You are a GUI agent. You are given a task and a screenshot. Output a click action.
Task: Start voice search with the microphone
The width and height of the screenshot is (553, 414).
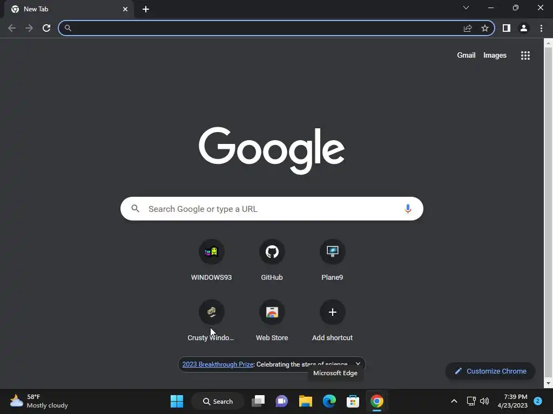pyautogui.click(x=408, y=209)
